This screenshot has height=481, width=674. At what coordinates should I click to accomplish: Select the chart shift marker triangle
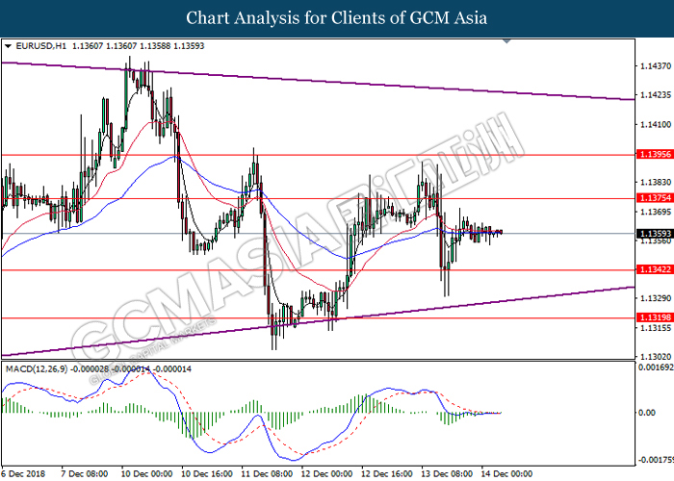(x=507, y=41)
